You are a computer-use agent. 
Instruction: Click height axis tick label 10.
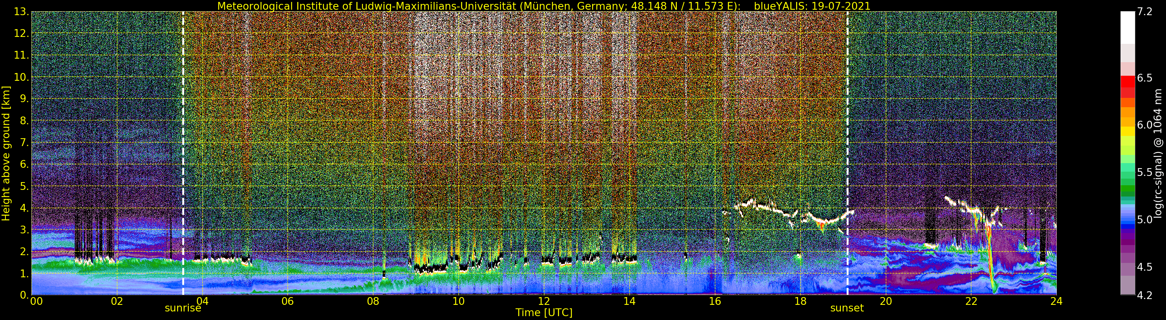[x=22, y=77]
